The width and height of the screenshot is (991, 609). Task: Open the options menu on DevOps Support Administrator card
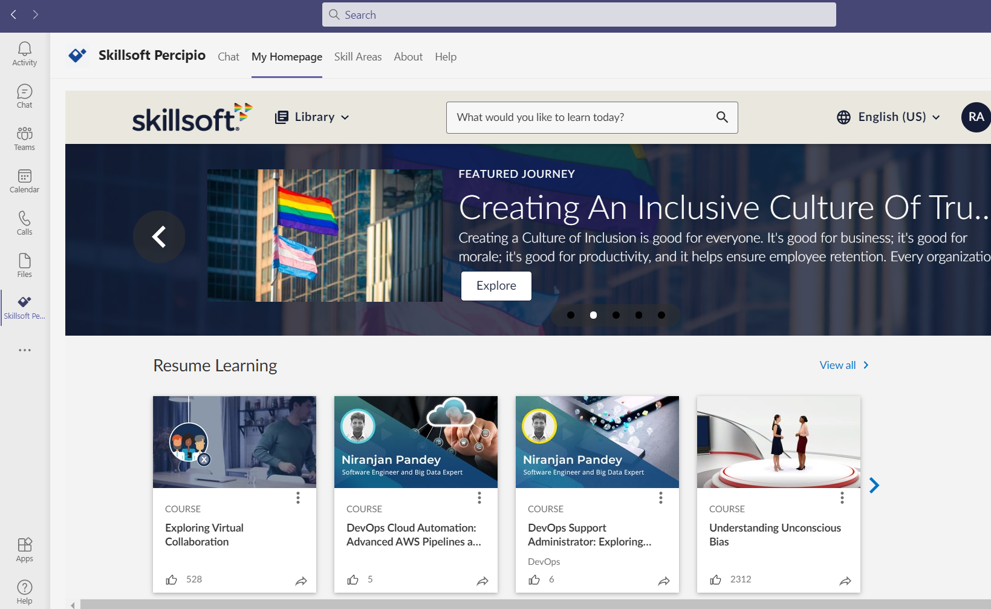660,498
